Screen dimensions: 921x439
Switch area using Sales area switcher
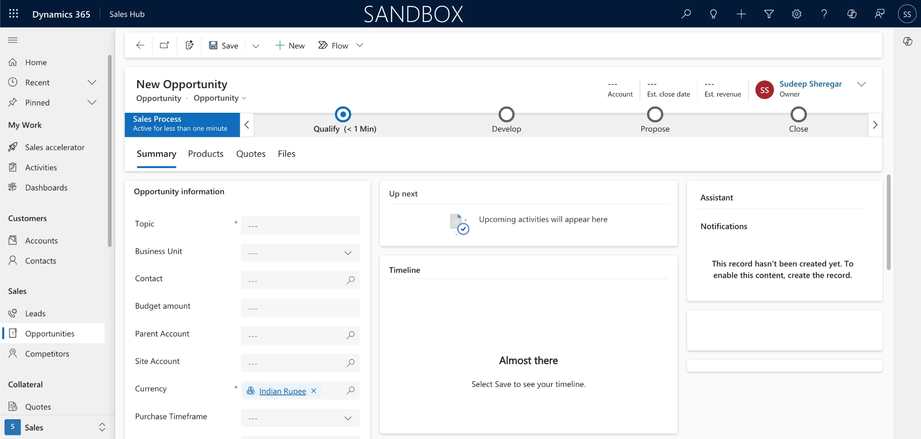point(57,427)
